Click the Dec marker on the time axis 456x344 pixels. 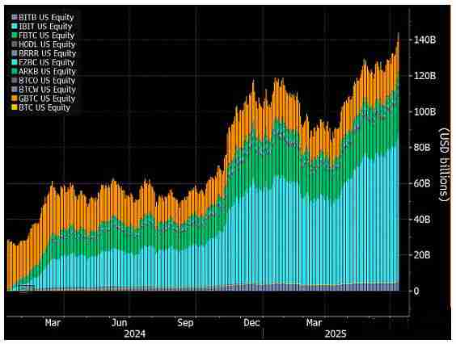pyautogui.click(x=251, y=323)
